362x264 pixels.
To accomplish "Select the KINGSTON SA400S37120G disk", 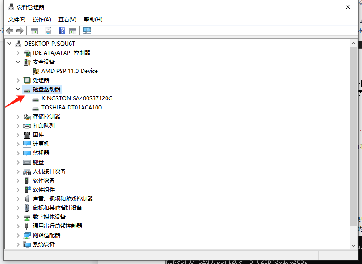I will pos(76,98).
